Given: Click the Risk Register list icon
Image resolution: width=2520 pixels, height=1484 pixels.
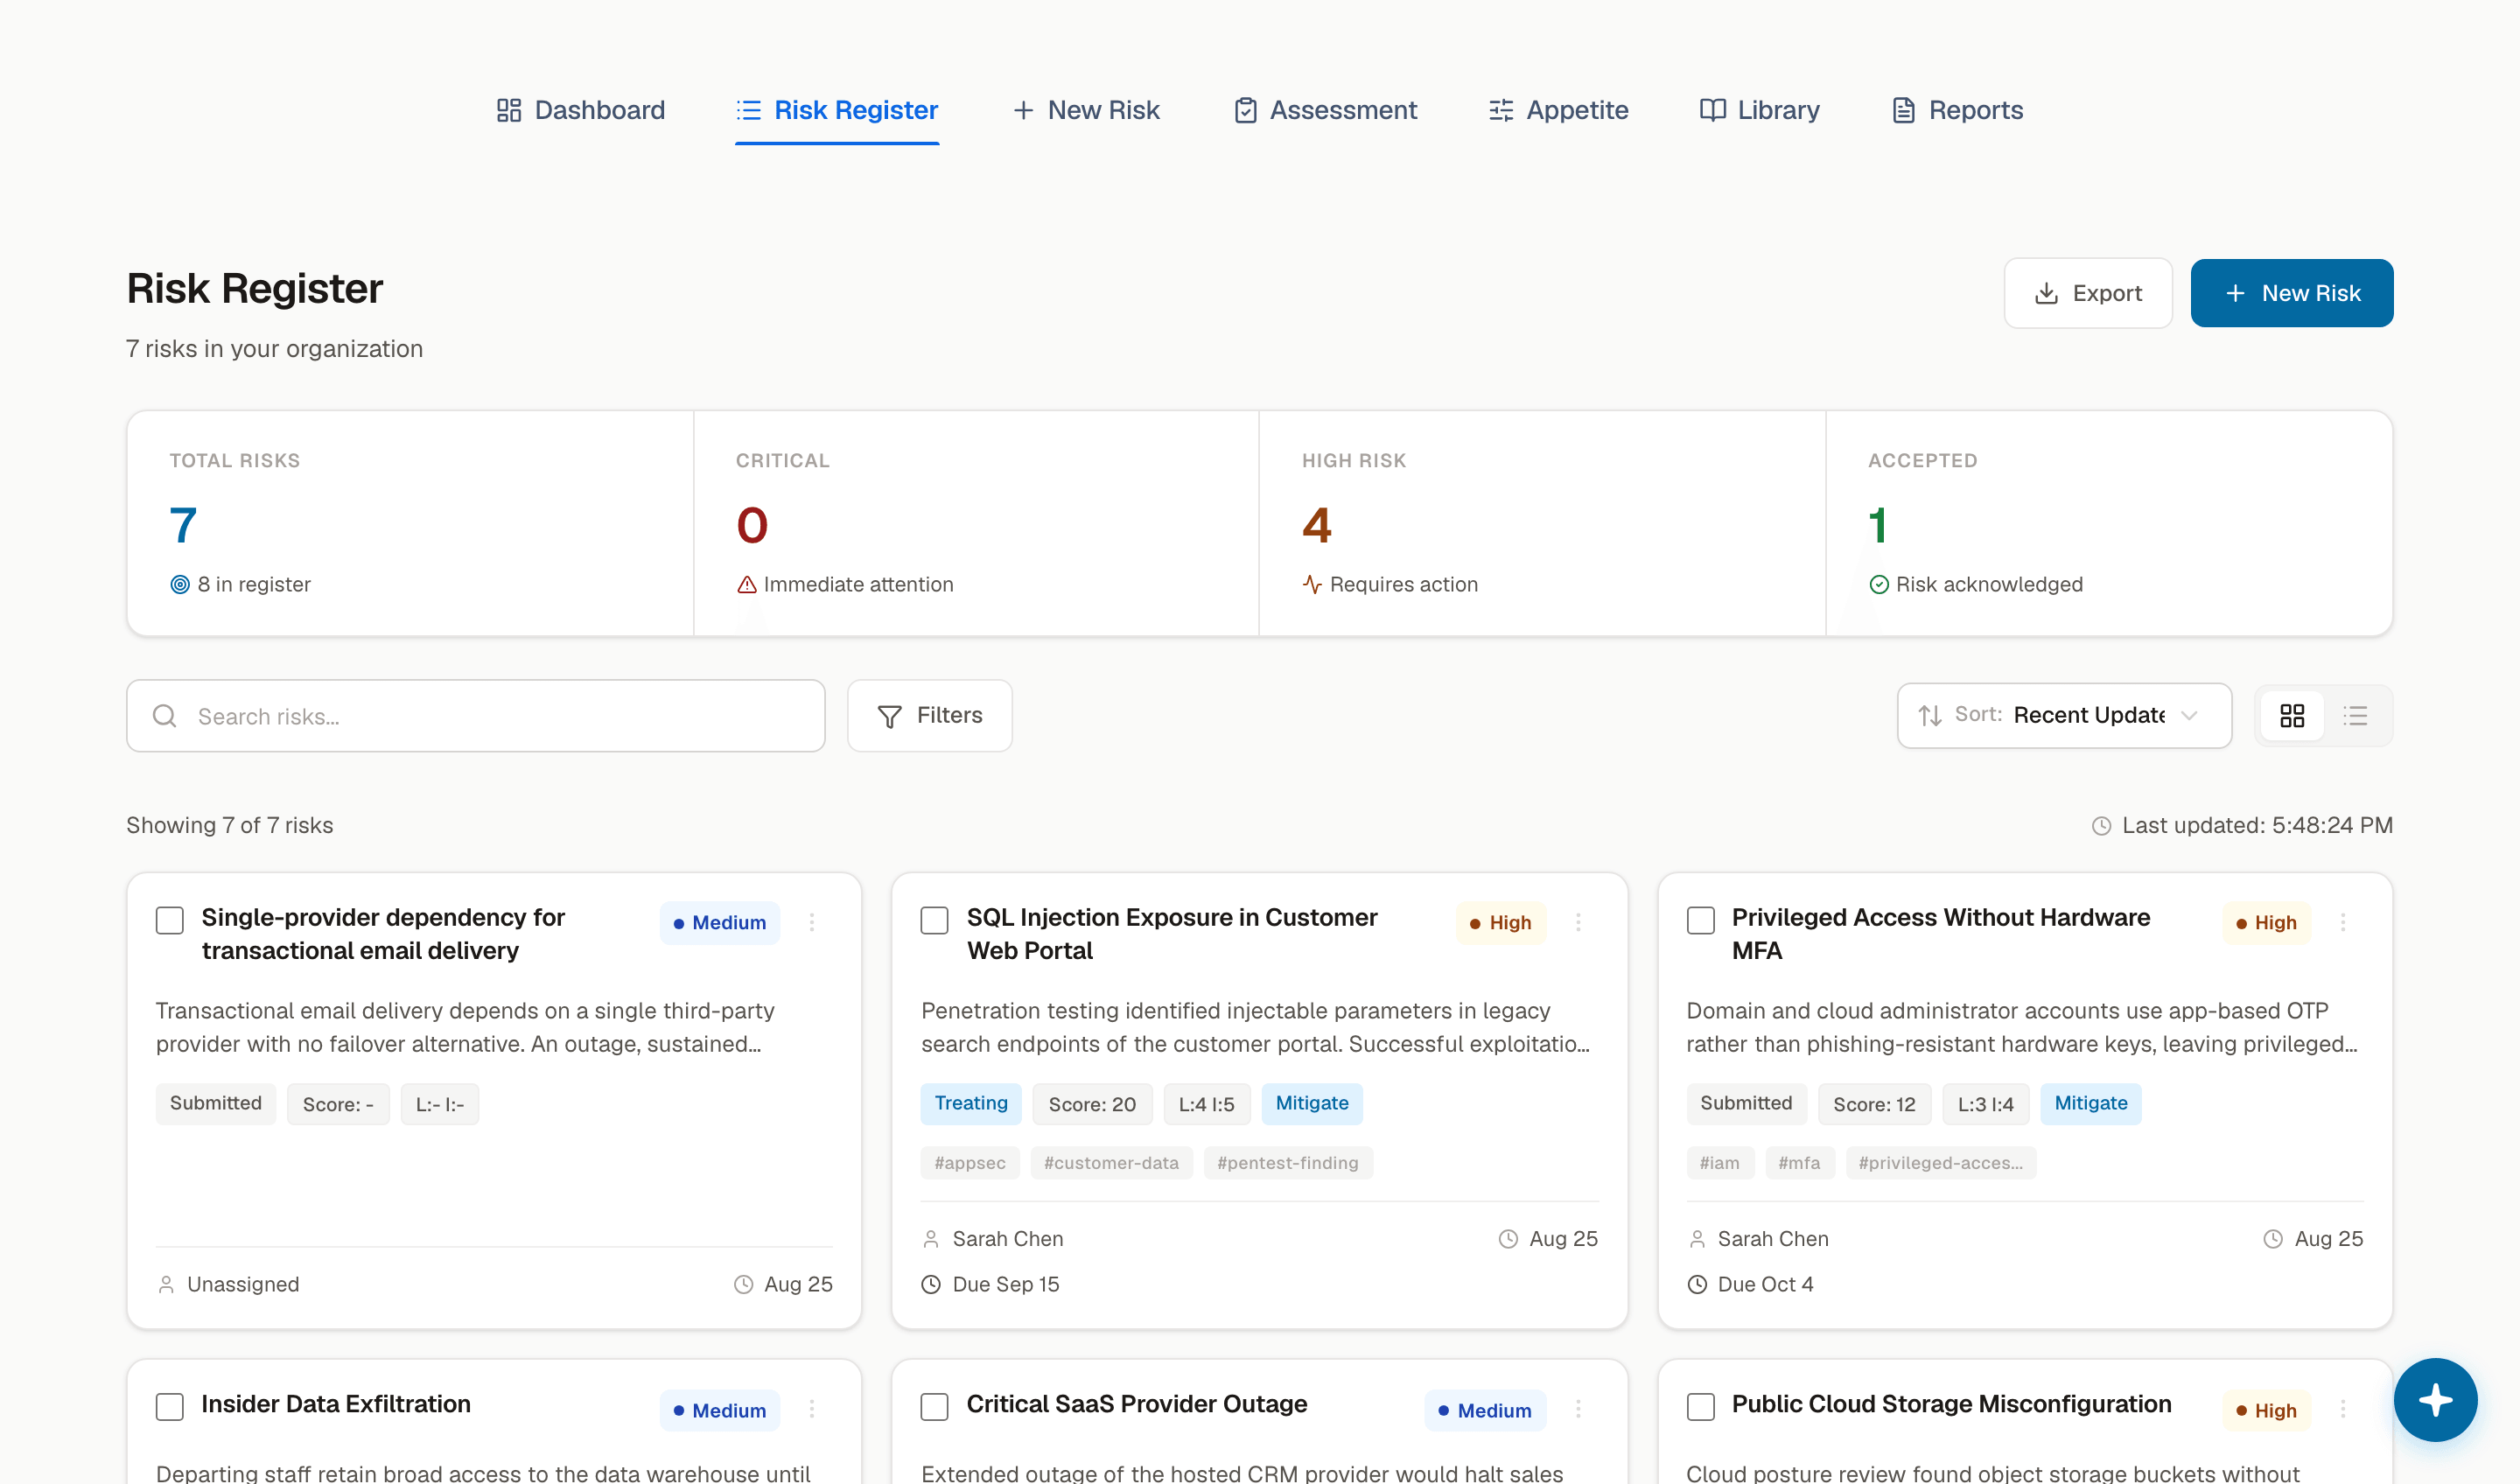Looking at the screenshot, I should tap(749, 110).
